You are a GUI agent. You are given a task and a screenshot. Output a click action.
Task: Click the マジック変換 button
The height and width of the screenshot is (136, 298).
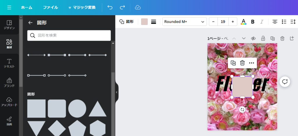82,7
